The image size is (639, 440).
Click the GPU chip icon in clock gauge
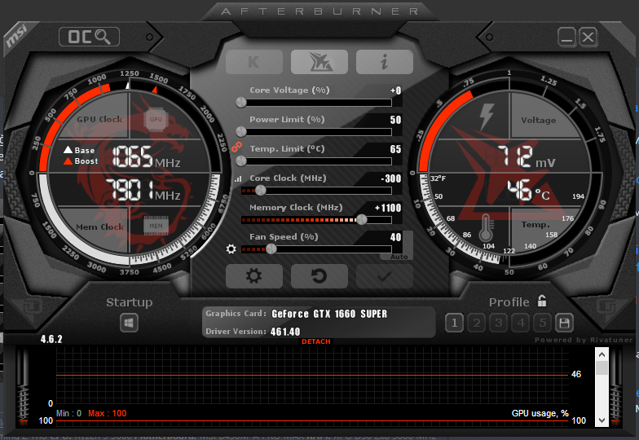pyautogui.click(x=156, y=119)
